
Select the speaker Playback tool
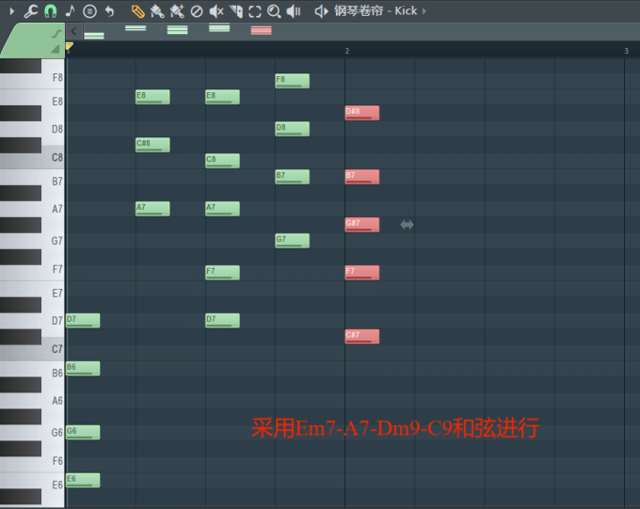(294, 11)
